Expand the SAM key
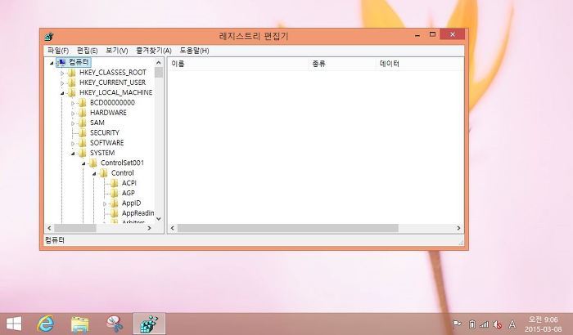The height and width of the screenshot is (335, 573). pos(73,123)
